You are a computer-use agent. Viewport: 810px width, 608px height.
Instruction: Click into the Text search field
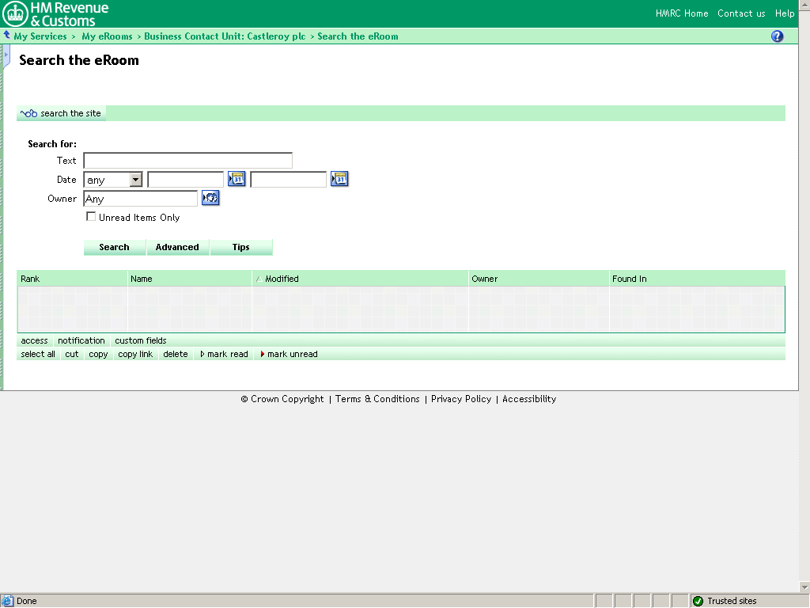tap(187, 161)
